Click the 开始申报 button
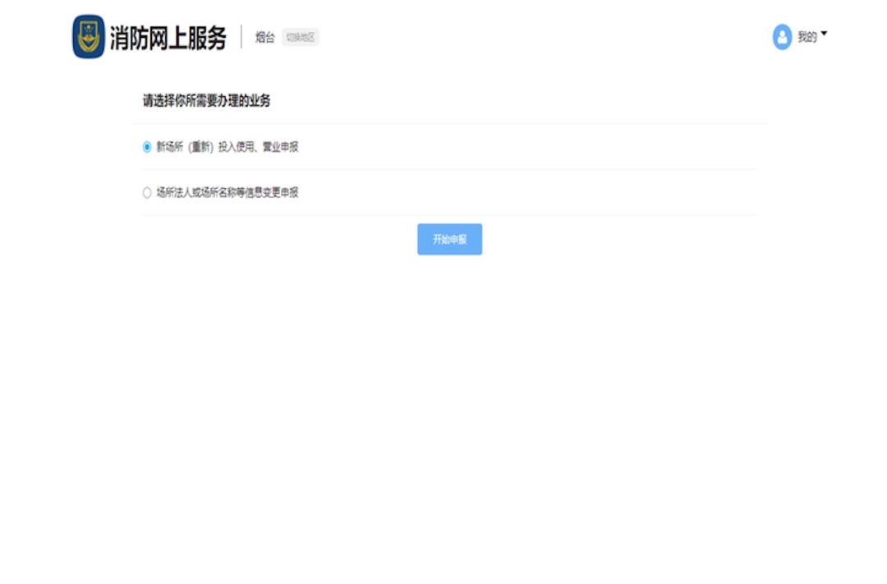The height and width of the screenshot is (584, 887). point(450,239)
